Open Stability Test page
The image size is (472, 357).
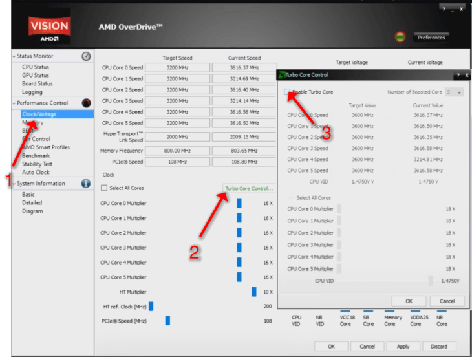coord(37,164)
